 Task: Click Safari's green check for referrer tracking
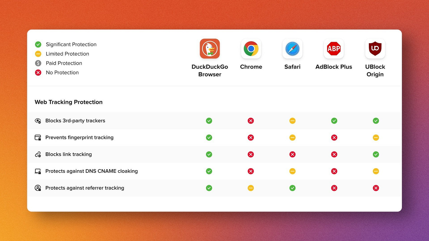point(292,188)
